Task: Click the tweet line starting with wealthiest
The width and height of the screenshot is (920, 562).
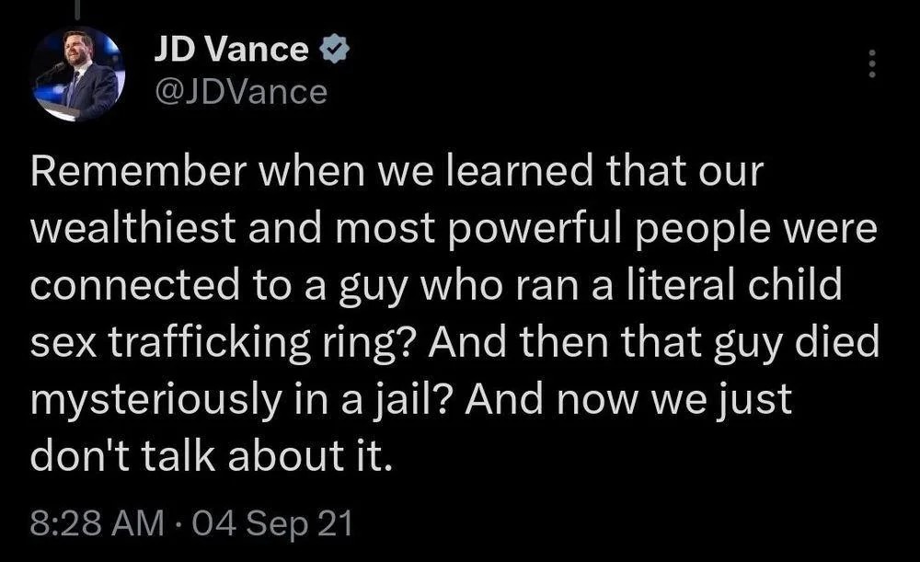Action: coord(454,229)
